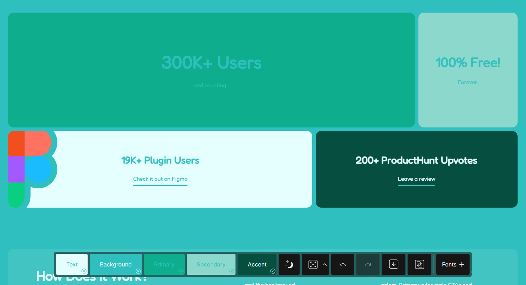The width and height of the screenshot is (526, 285).
Task: Toggle the lock icon on Text color
Action: pyautogui.click(x=84, y=271)
